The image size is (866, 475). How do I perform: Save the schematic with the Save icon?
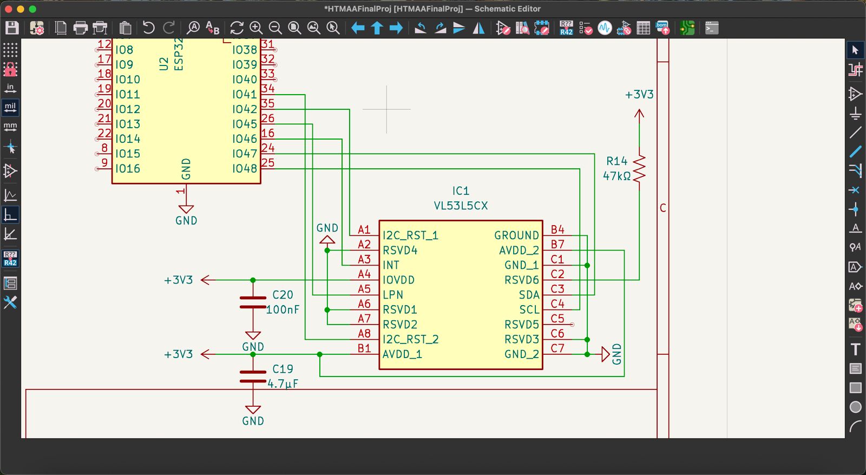[12, 28]
